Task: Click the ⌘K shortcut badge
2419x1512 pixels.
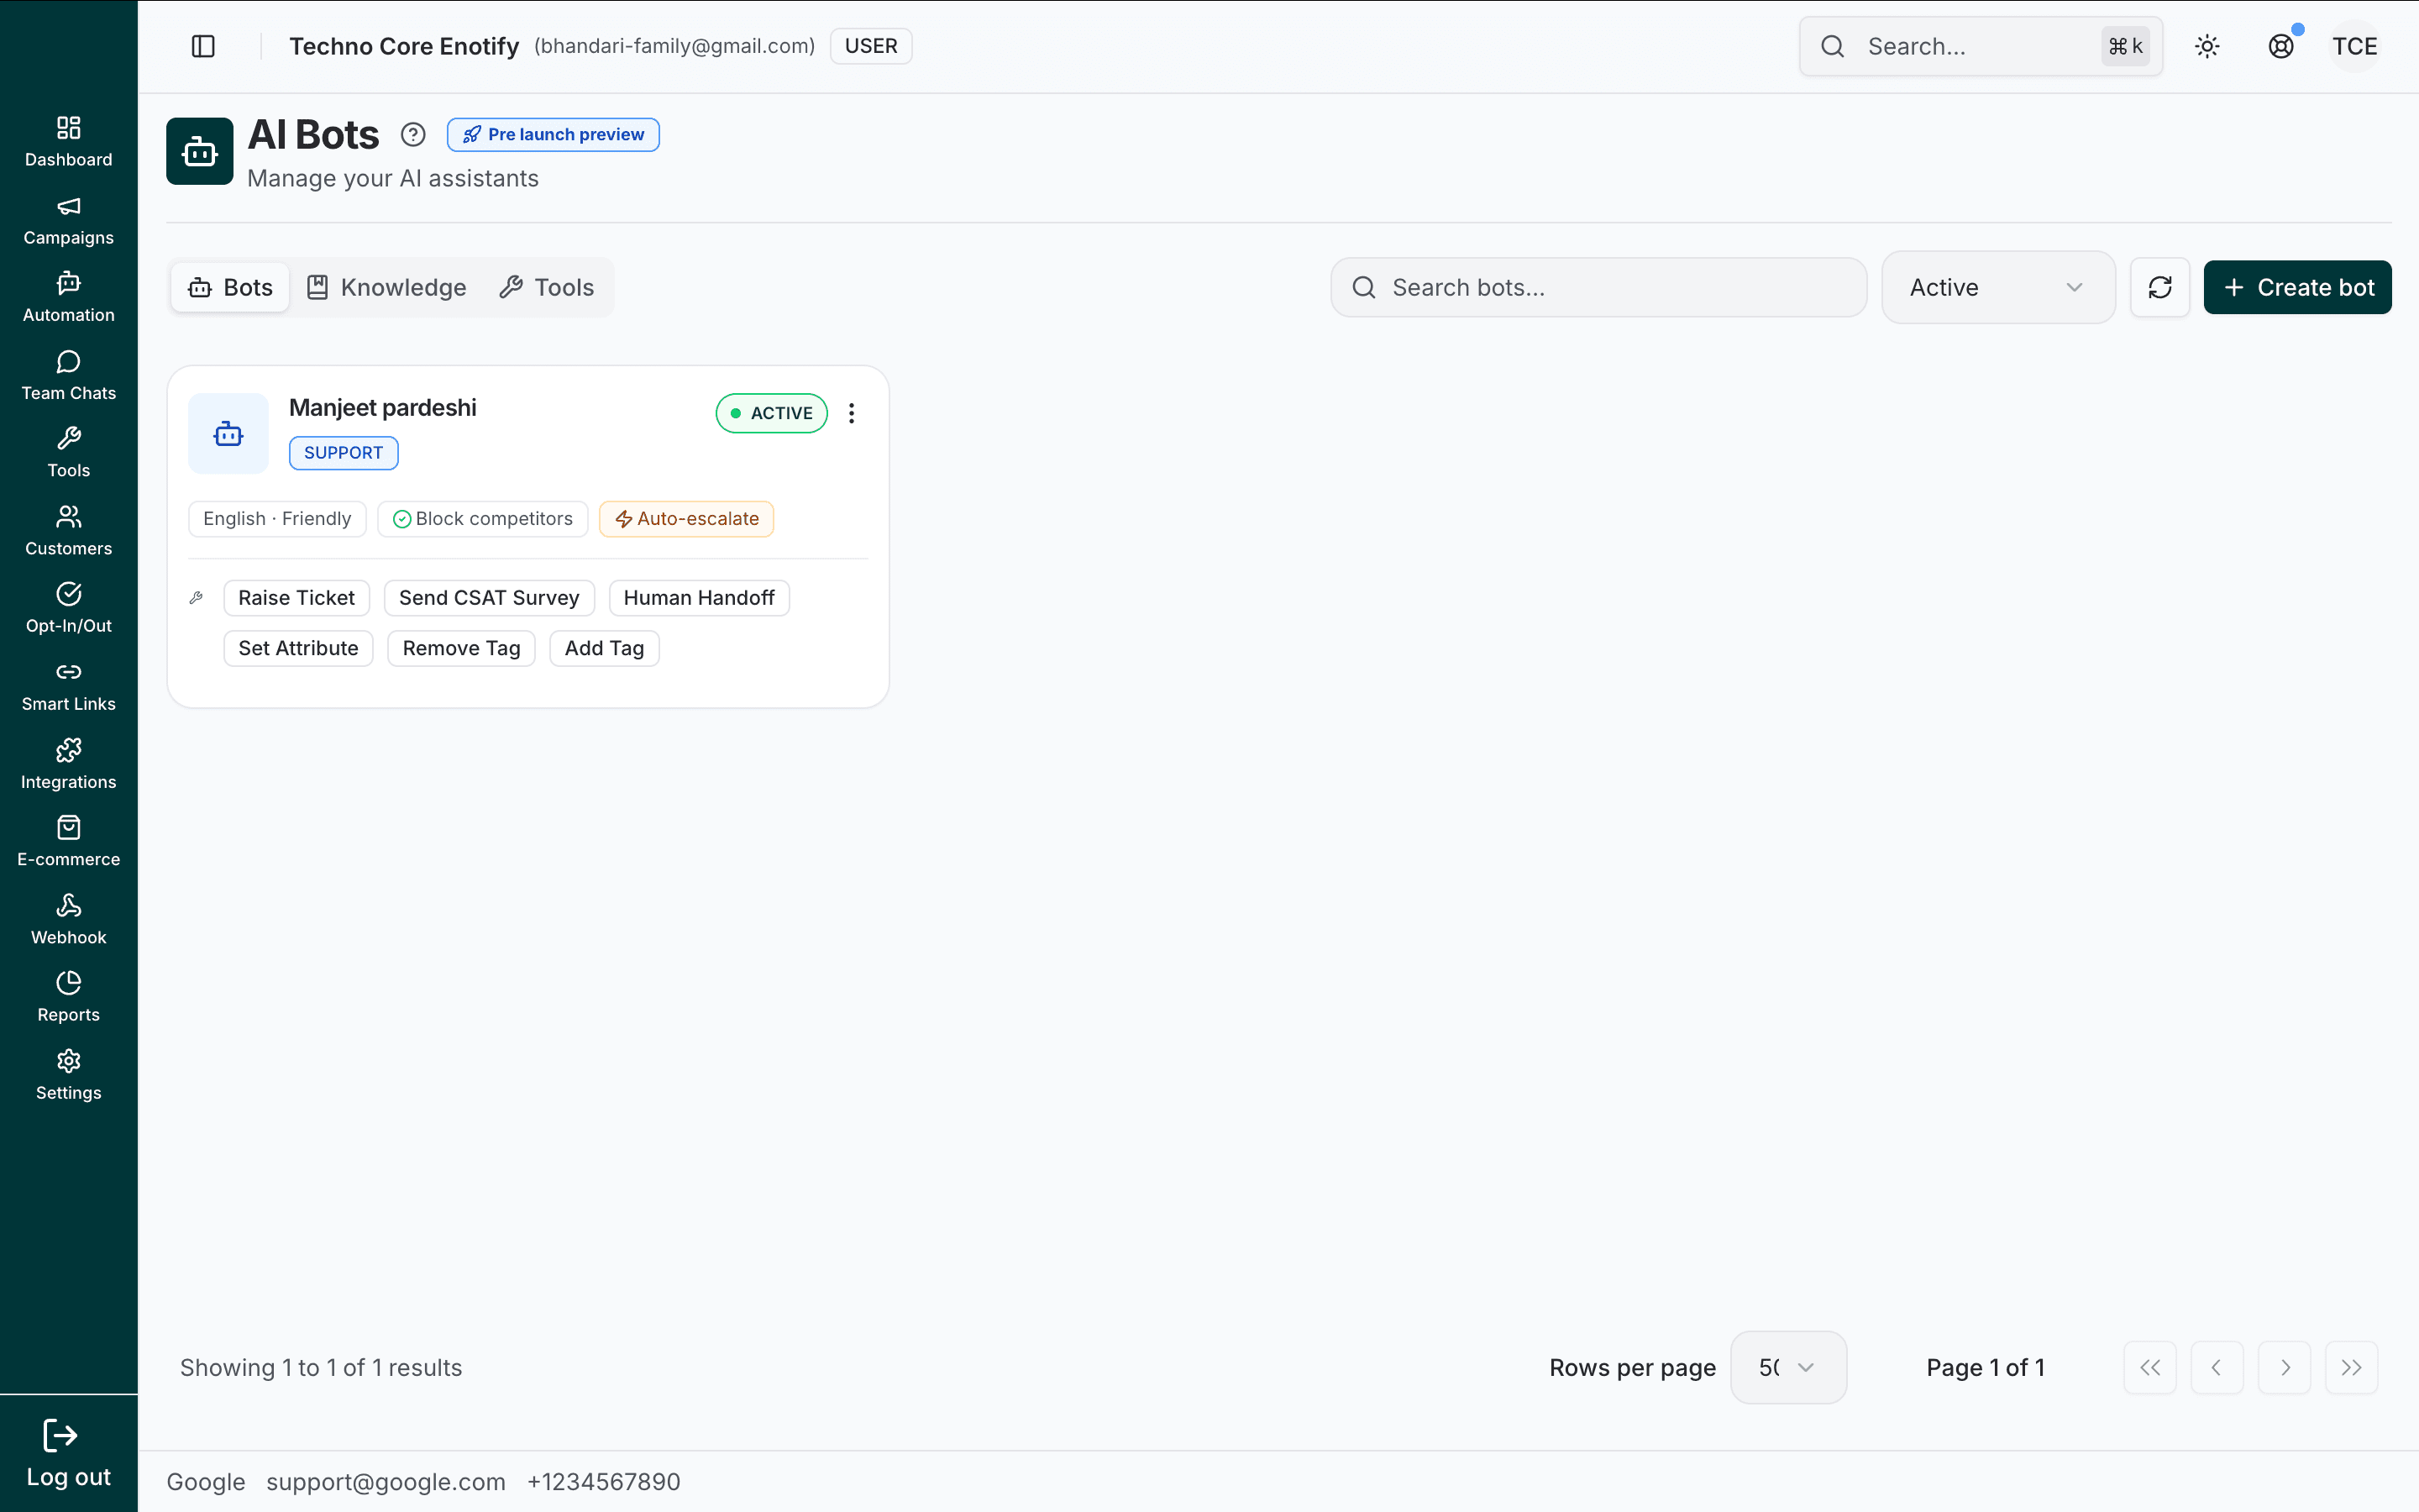Action: pos(2125,46)
